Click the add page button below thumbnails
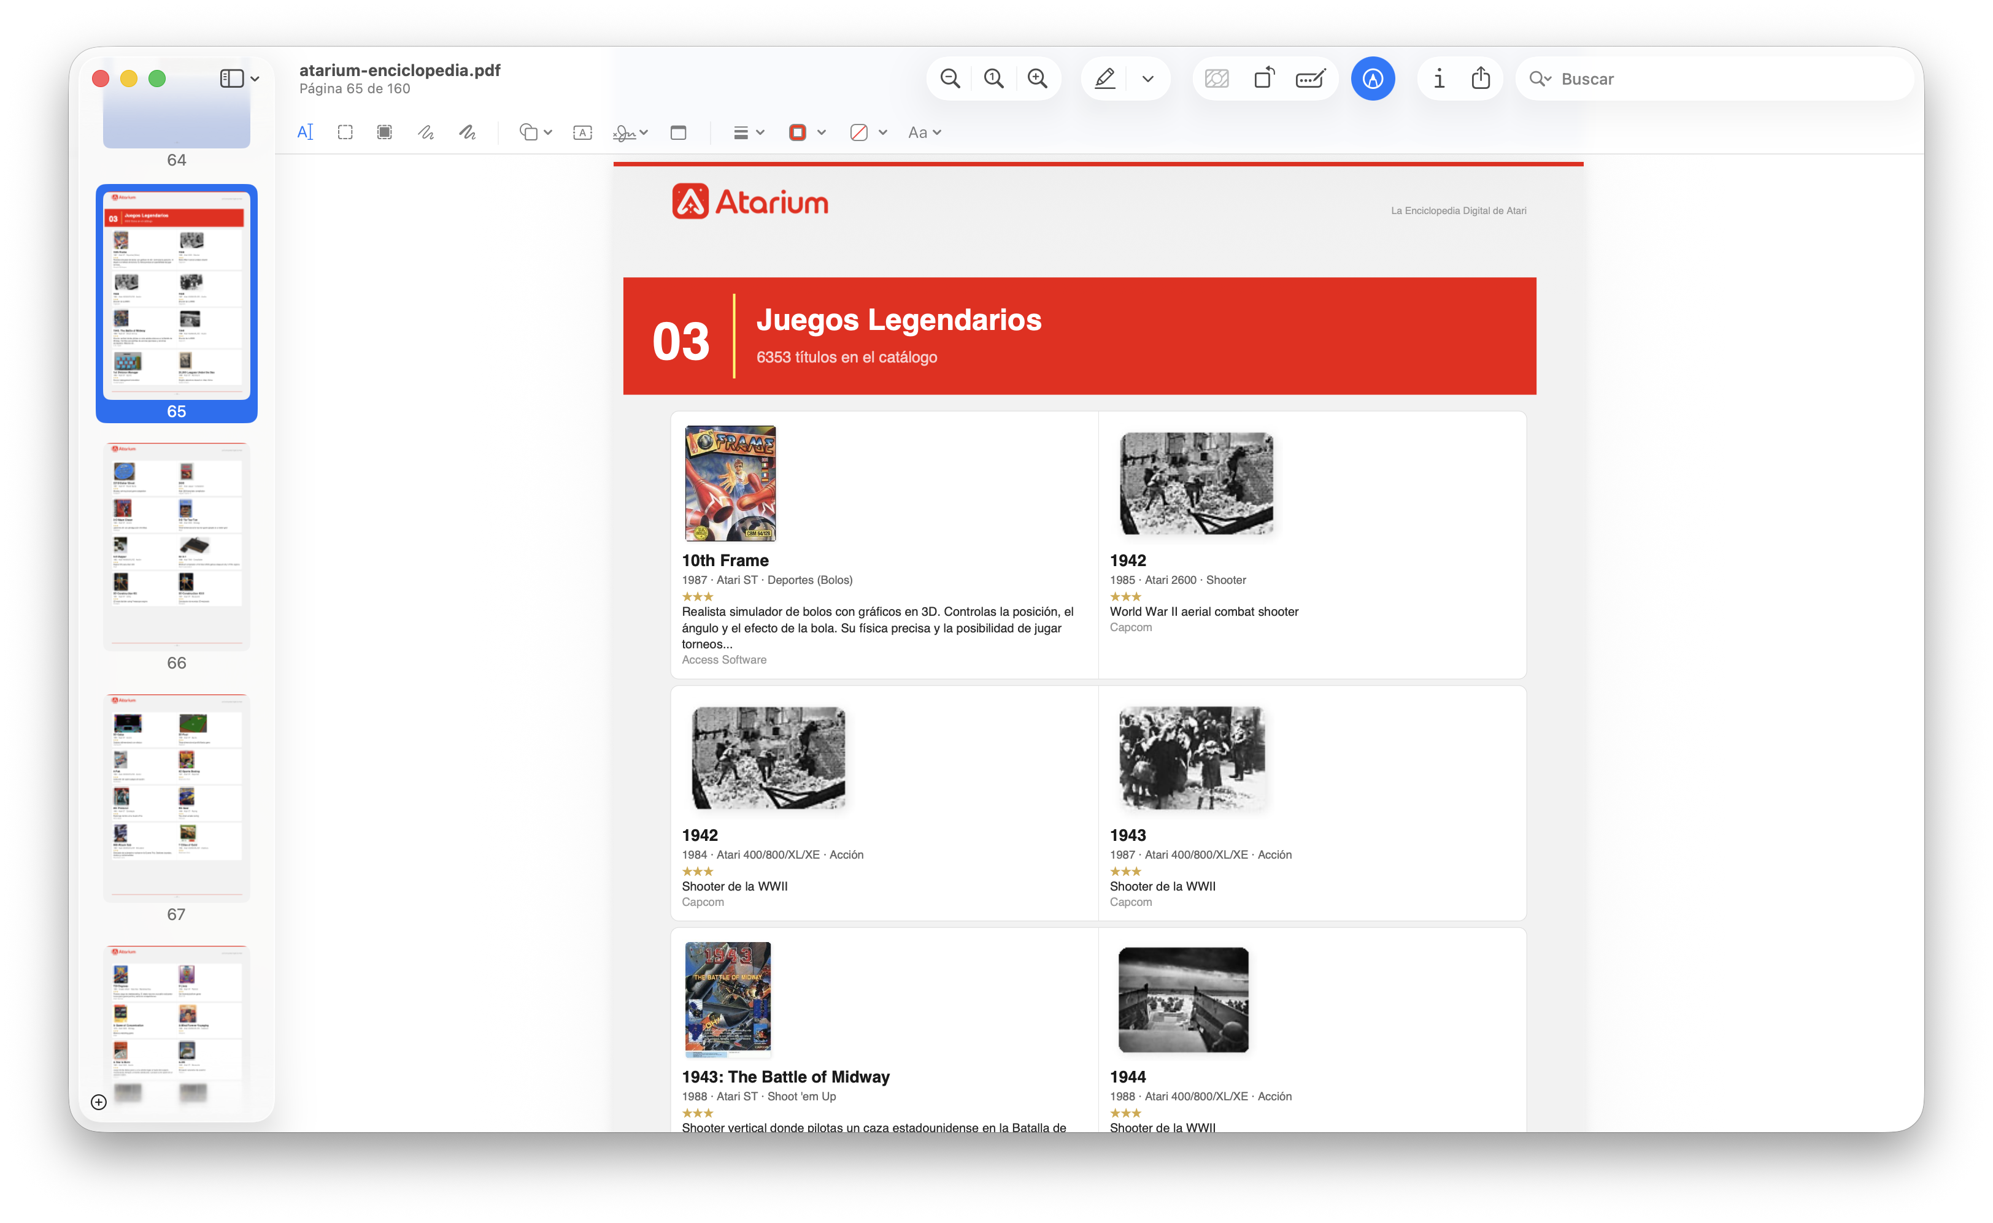This screenshot has height=1223, width=1993. point(99,1102)
